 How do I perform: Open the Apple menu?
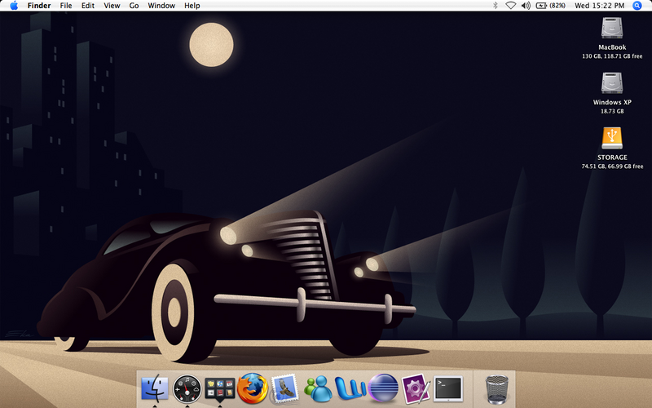[13, 6]
